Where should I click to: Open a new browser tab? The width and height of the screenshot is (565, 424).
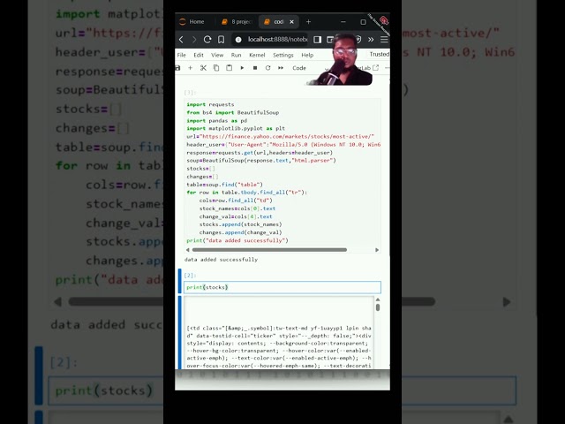coord(308,21)
